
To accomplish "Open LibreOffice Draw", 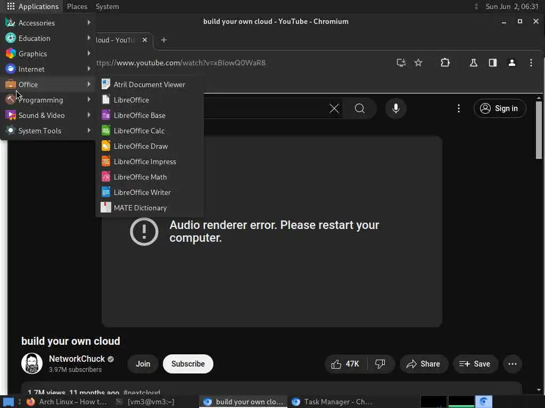I will coord(149,146).
